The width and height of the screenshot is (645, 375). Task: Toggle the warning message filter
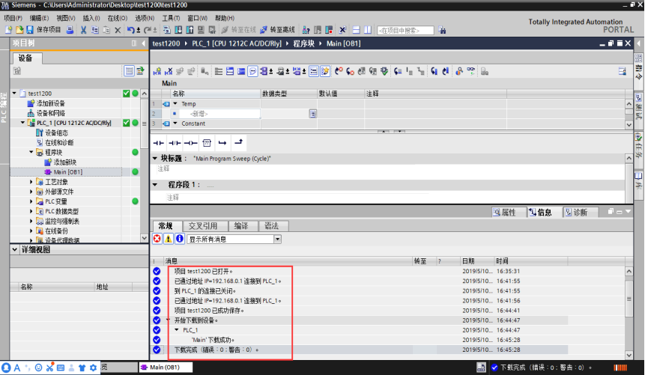[169, 239]
